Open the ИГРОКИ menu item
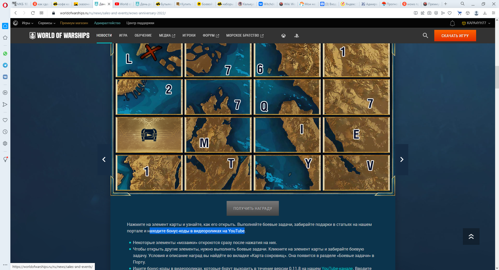The width and height of the screenshot is (499, 270). (x=189, y=36)
